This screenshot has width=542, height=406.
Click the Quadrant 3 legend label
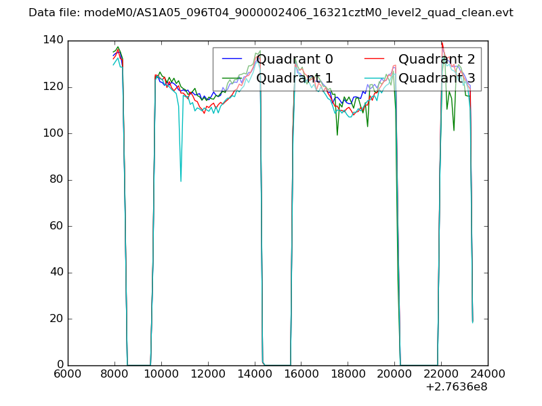(x=437, y=78)
